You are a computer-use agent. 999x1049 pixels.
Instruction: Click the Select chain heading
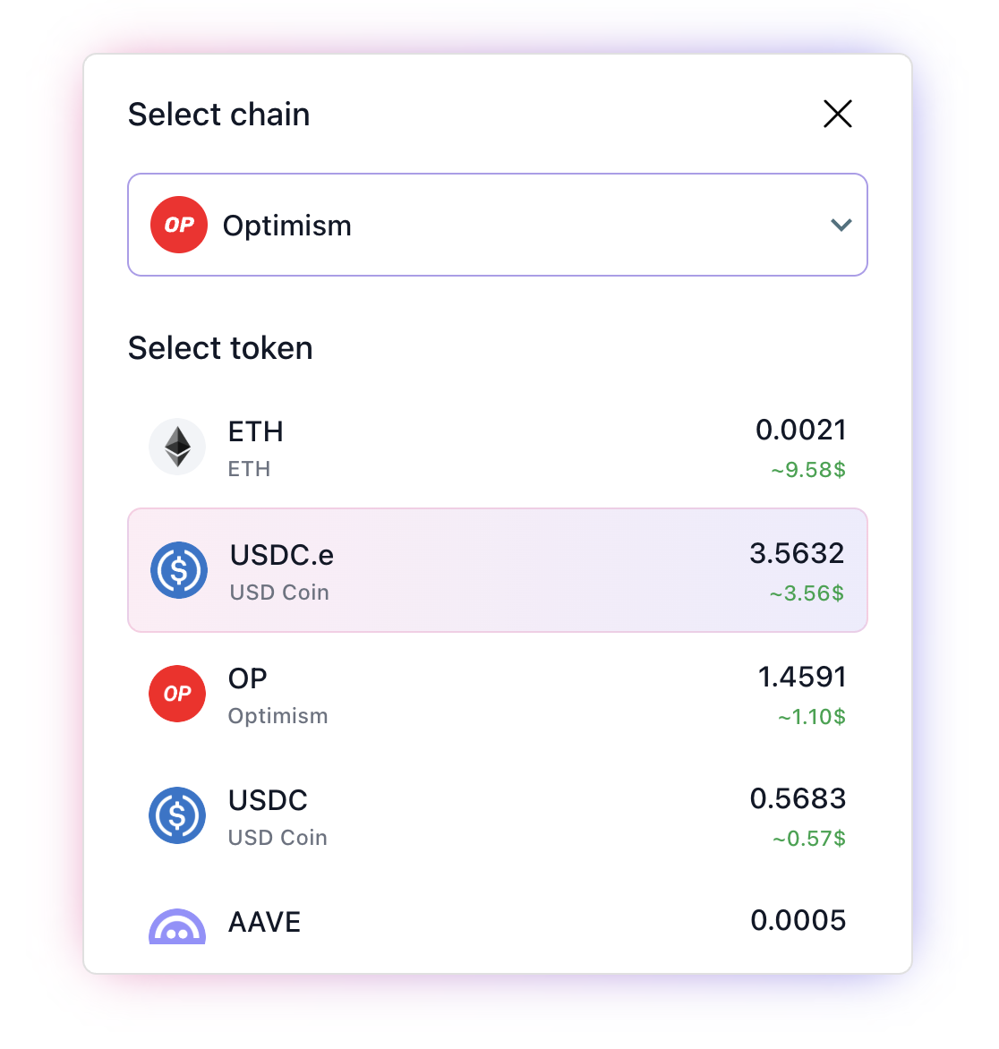pos(219,114)
